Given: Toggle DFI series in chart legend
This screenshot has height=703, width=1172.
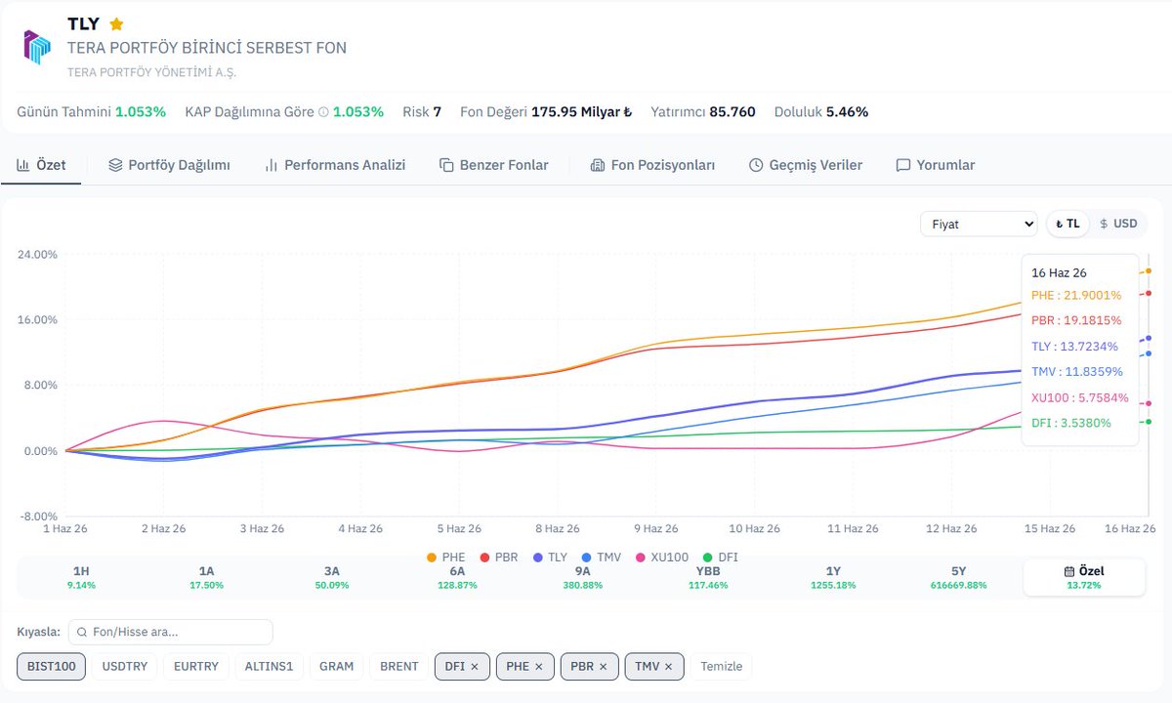Looking at the screenshot, I should [x=721, y=557].
